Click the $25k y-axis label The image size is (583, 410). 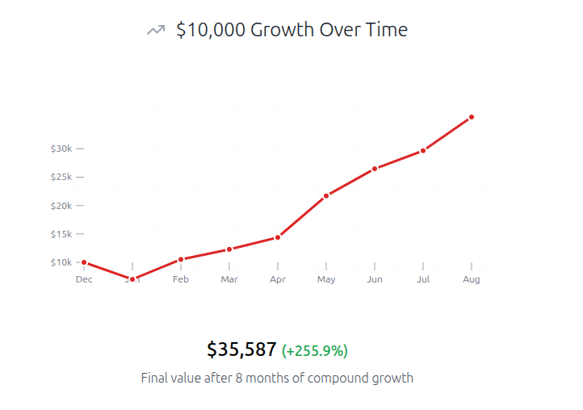(x=61, y=177)
